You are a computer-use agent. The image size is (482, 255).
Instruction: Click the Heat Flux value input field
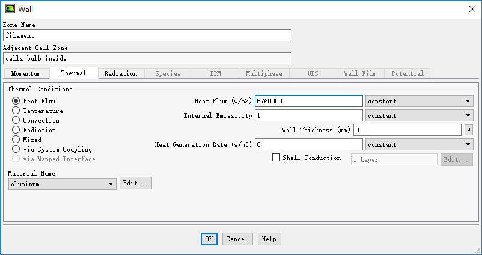308,102
